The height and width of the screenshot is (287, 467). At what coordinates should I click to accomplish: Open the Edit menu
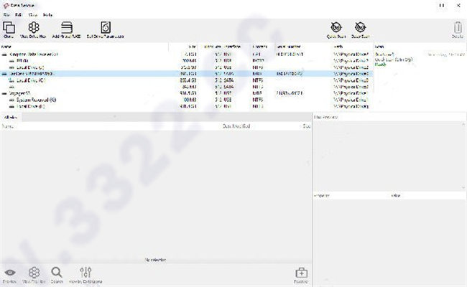19,14
